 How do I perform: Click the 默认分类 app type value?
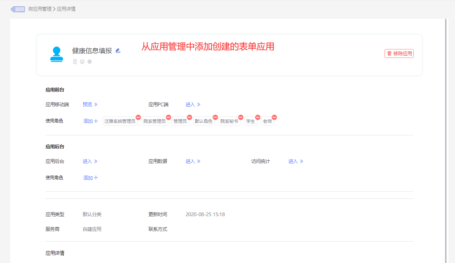[92, 214]
